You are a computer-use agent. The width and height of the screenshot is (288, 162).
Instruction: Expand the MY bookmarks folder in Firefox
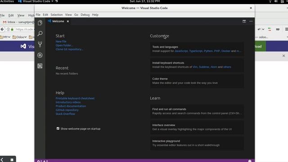5,37
